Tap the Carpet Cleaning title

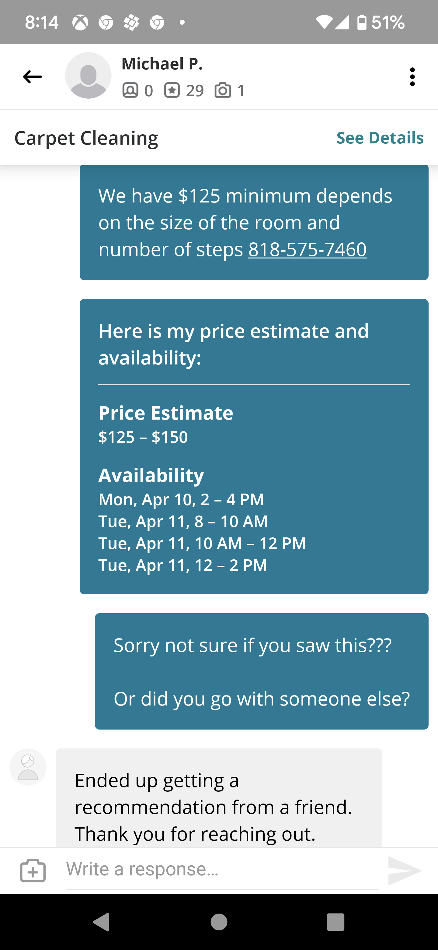(86, 138)
